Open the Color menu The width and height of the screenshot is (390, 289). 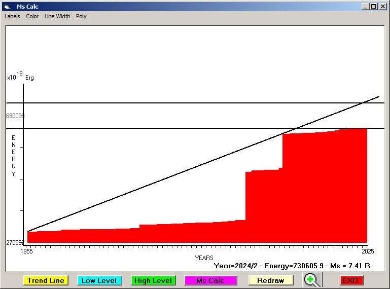tap(32, 16)
